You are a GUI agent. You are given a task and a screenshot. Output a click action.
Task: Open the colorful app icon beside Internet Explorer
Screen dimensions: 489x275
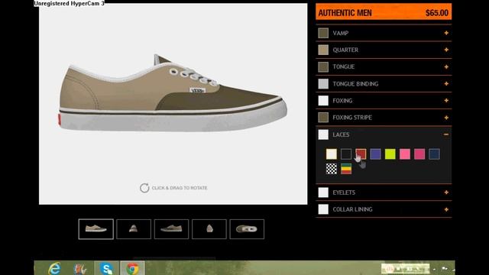(79, 269)
